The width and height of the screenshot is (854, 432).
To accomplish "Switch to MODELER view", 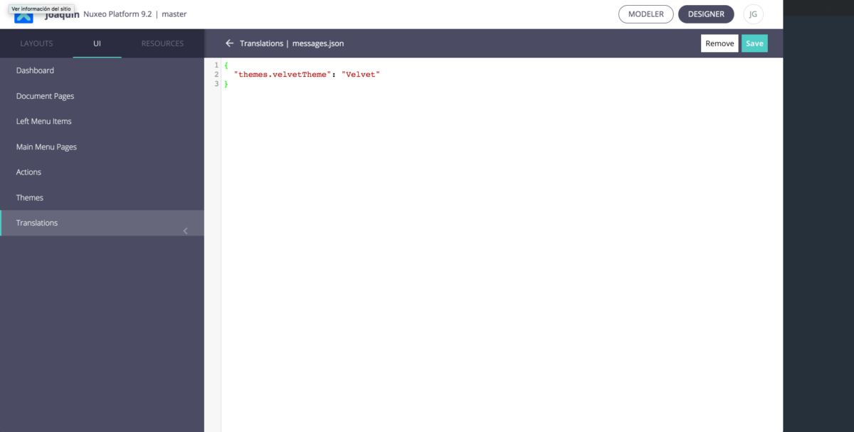I will point(645,14).
